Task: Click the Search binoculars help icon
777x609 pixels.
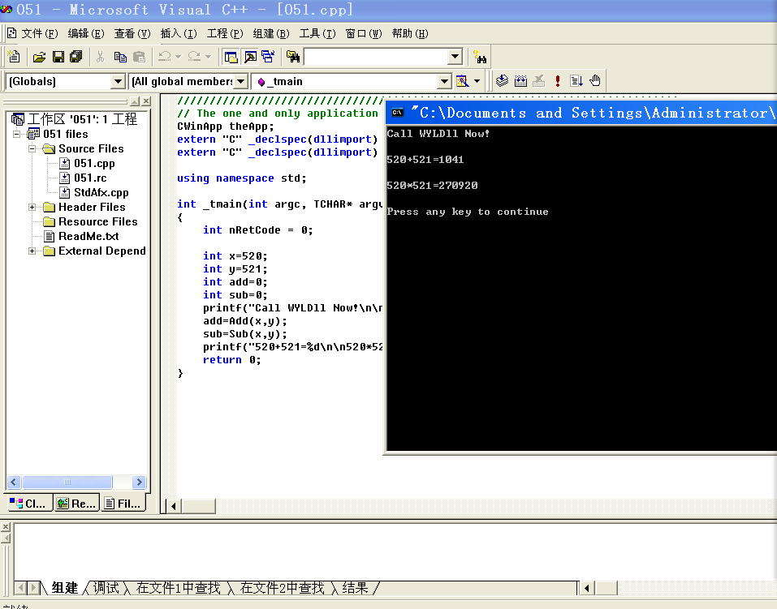Action: (479, 57)
